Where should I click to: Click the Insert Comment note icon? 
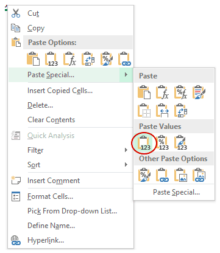[16, 180]
